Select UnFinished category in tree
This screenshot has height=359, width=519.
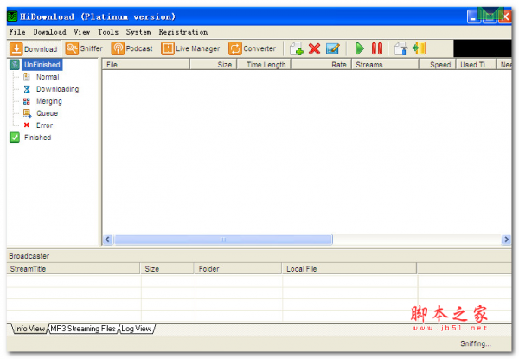point(42,65)
